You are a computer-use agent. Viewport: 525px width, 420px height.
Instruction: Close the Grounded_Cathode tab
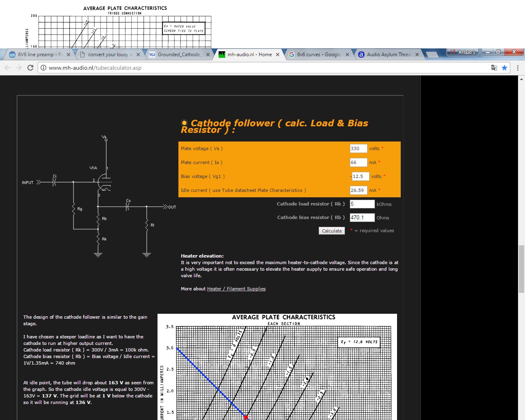pos(208,55)
